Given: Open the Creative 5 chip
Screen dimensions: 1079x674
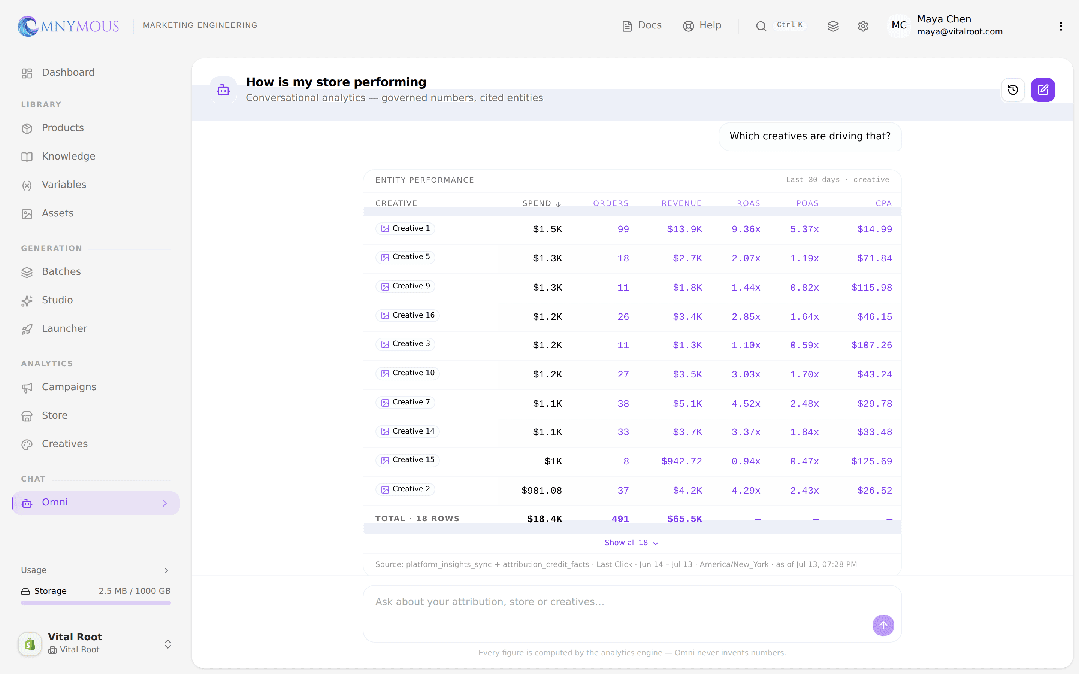Looking at the screenshot, I should click(405, 257).
